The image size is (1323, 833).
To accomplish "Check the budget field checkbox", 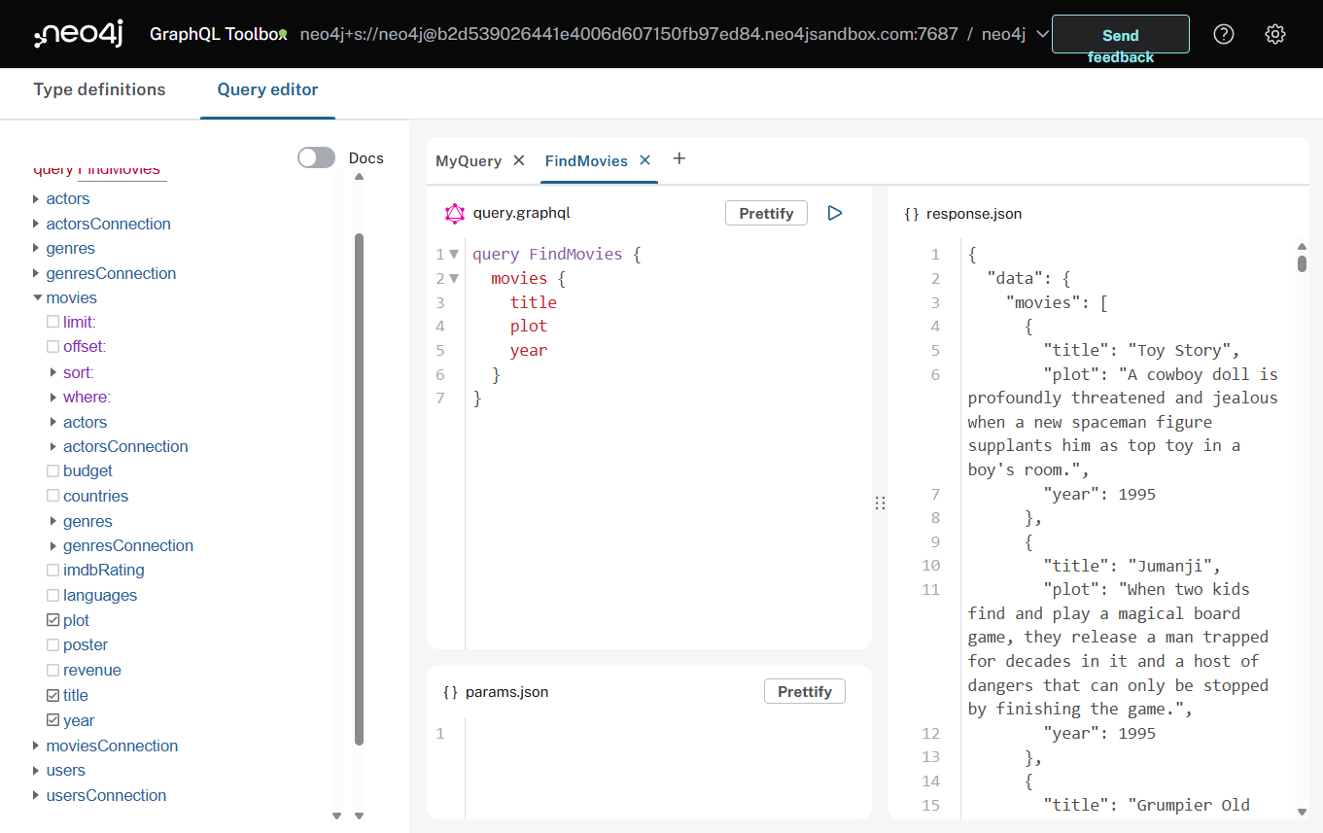I will [x=53, y=470].
